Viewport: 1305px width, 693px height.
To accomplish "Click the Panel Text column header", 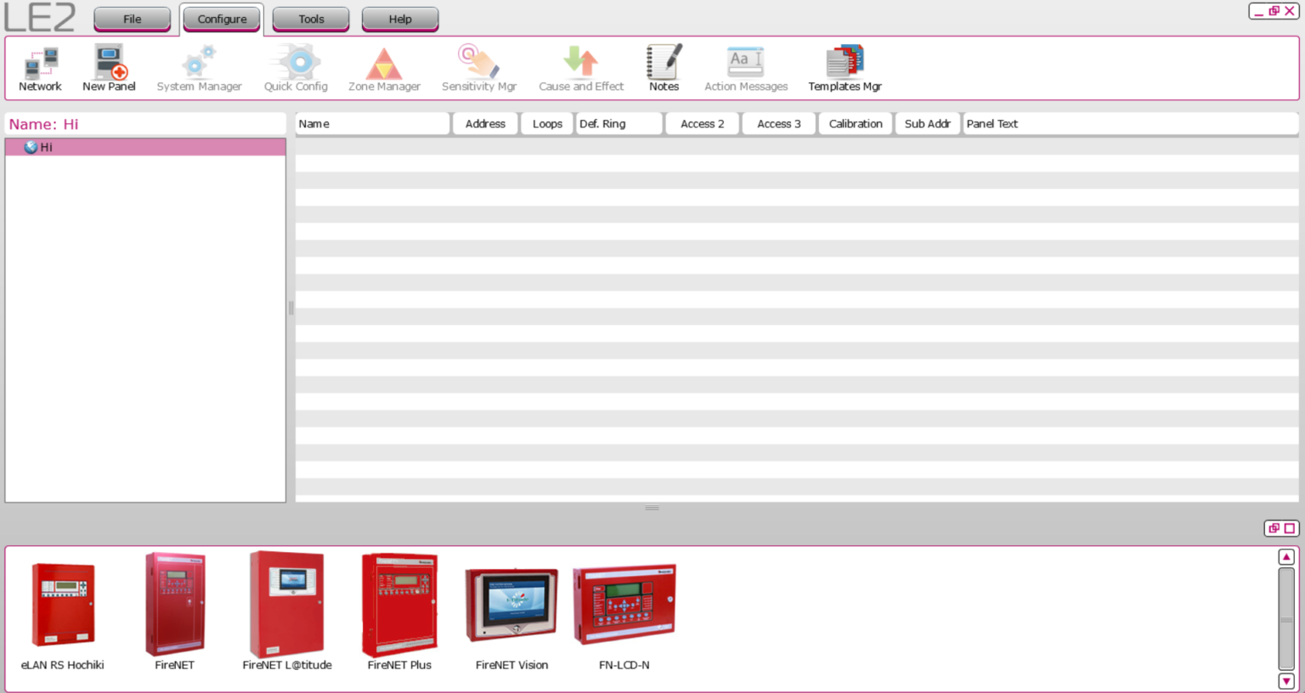I will click(x=992, y=123).
